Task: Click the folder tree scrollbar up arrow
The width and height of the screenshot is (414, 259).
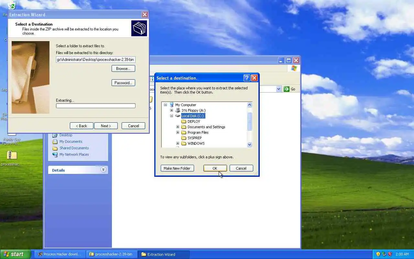Action: coord(249,105)
